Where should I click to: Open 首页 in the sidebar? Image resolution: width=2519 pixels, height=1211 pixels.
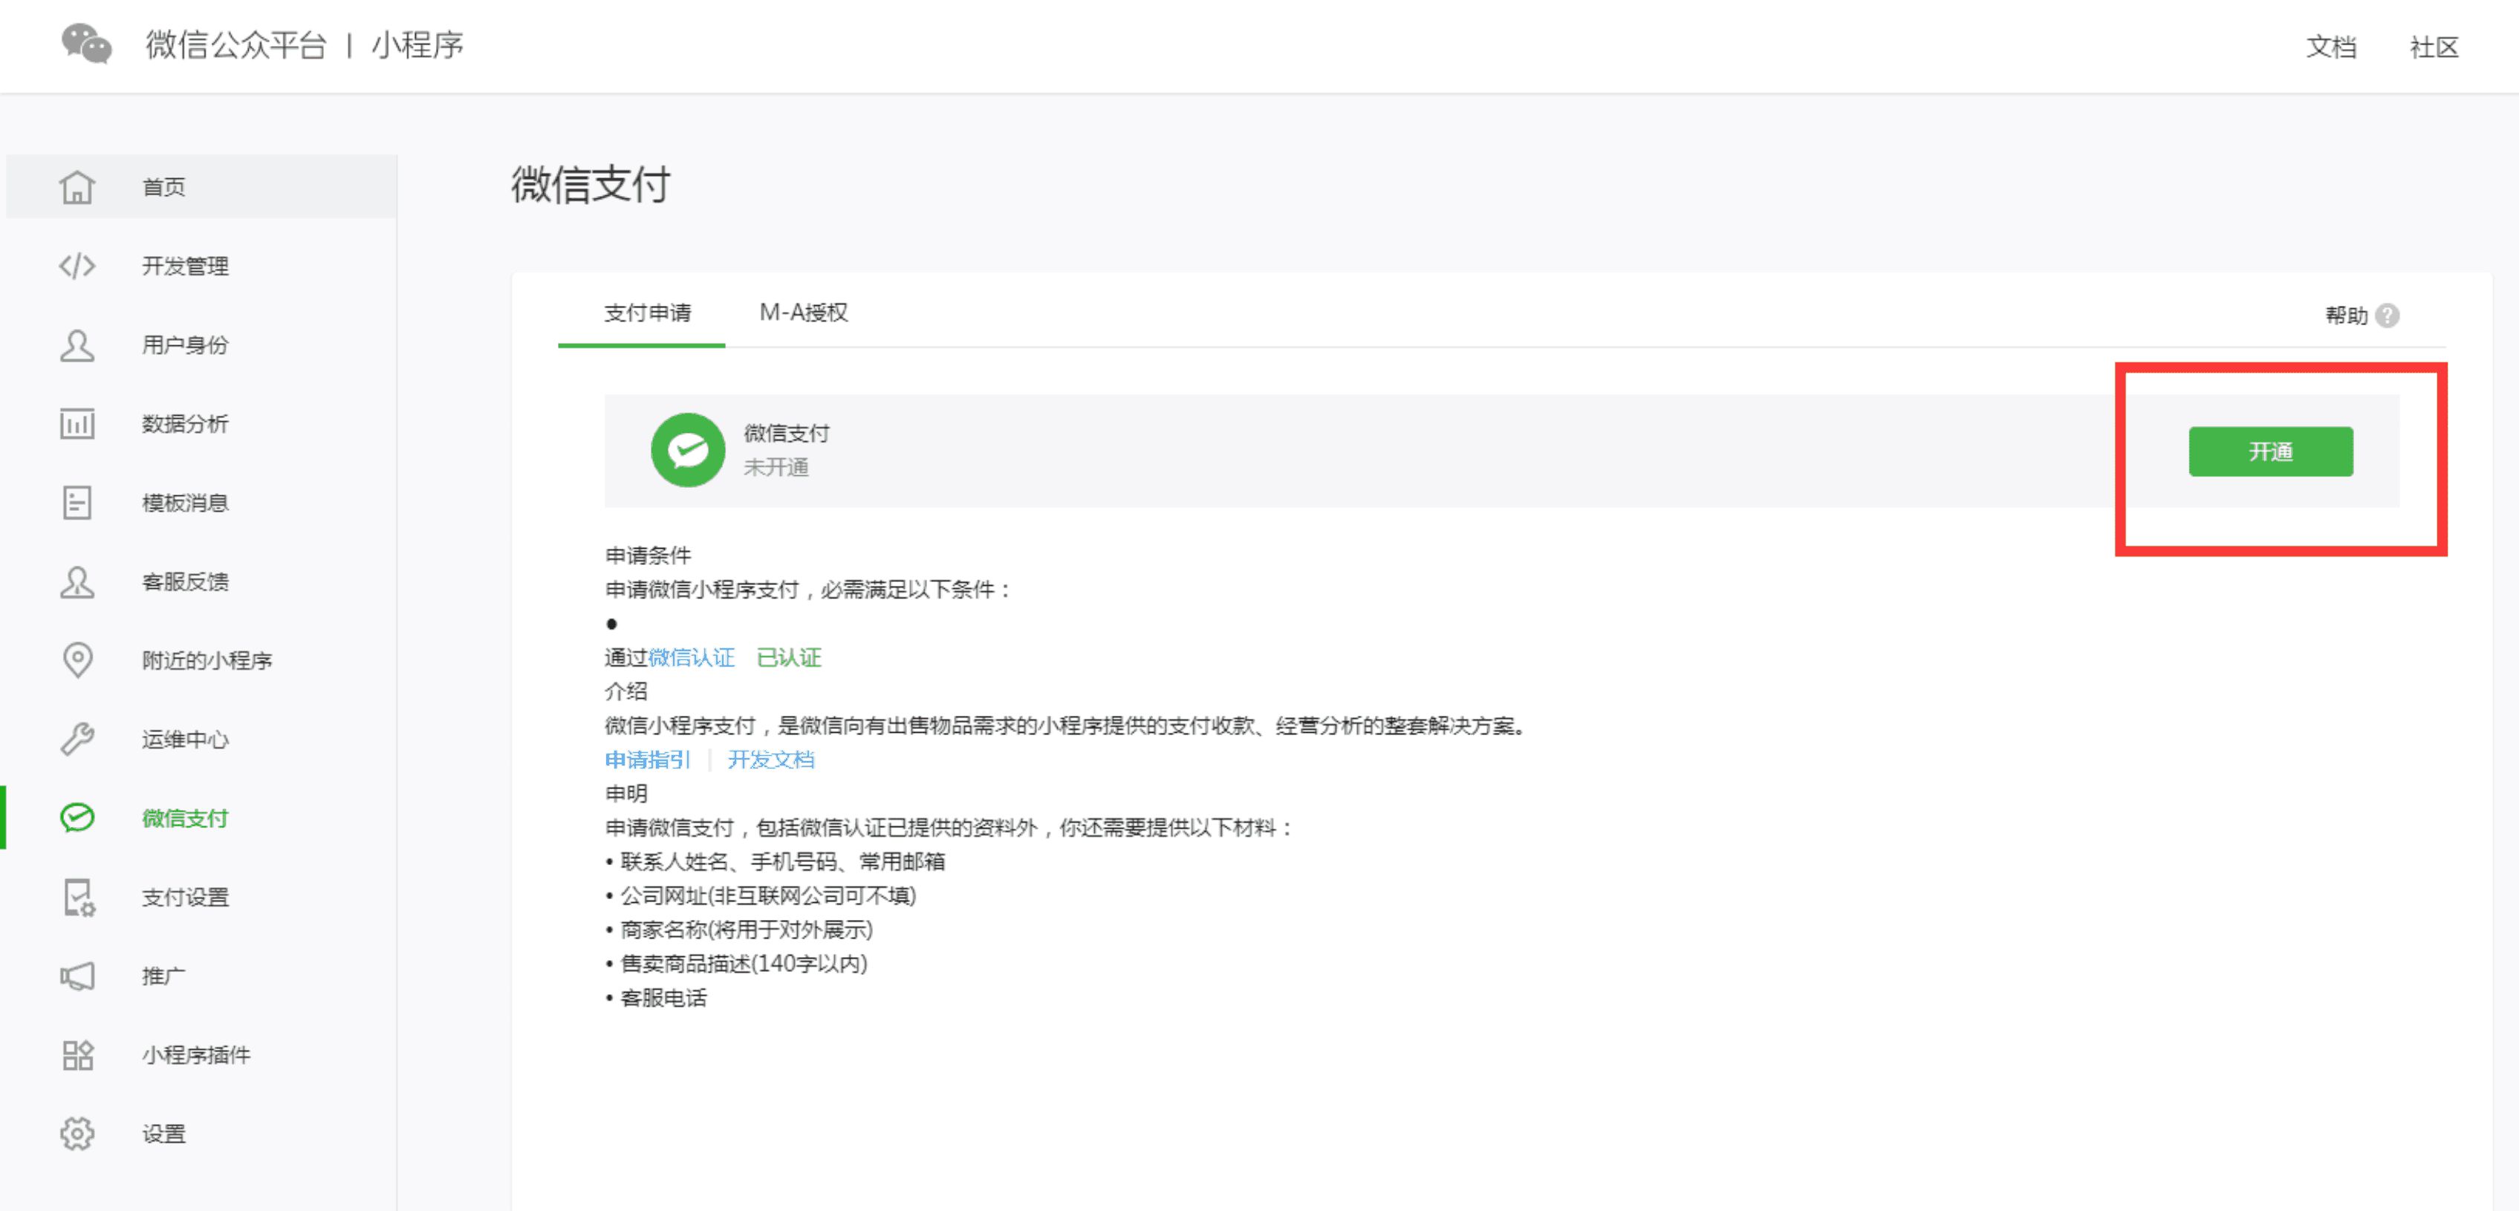click(x=201, y=186)
